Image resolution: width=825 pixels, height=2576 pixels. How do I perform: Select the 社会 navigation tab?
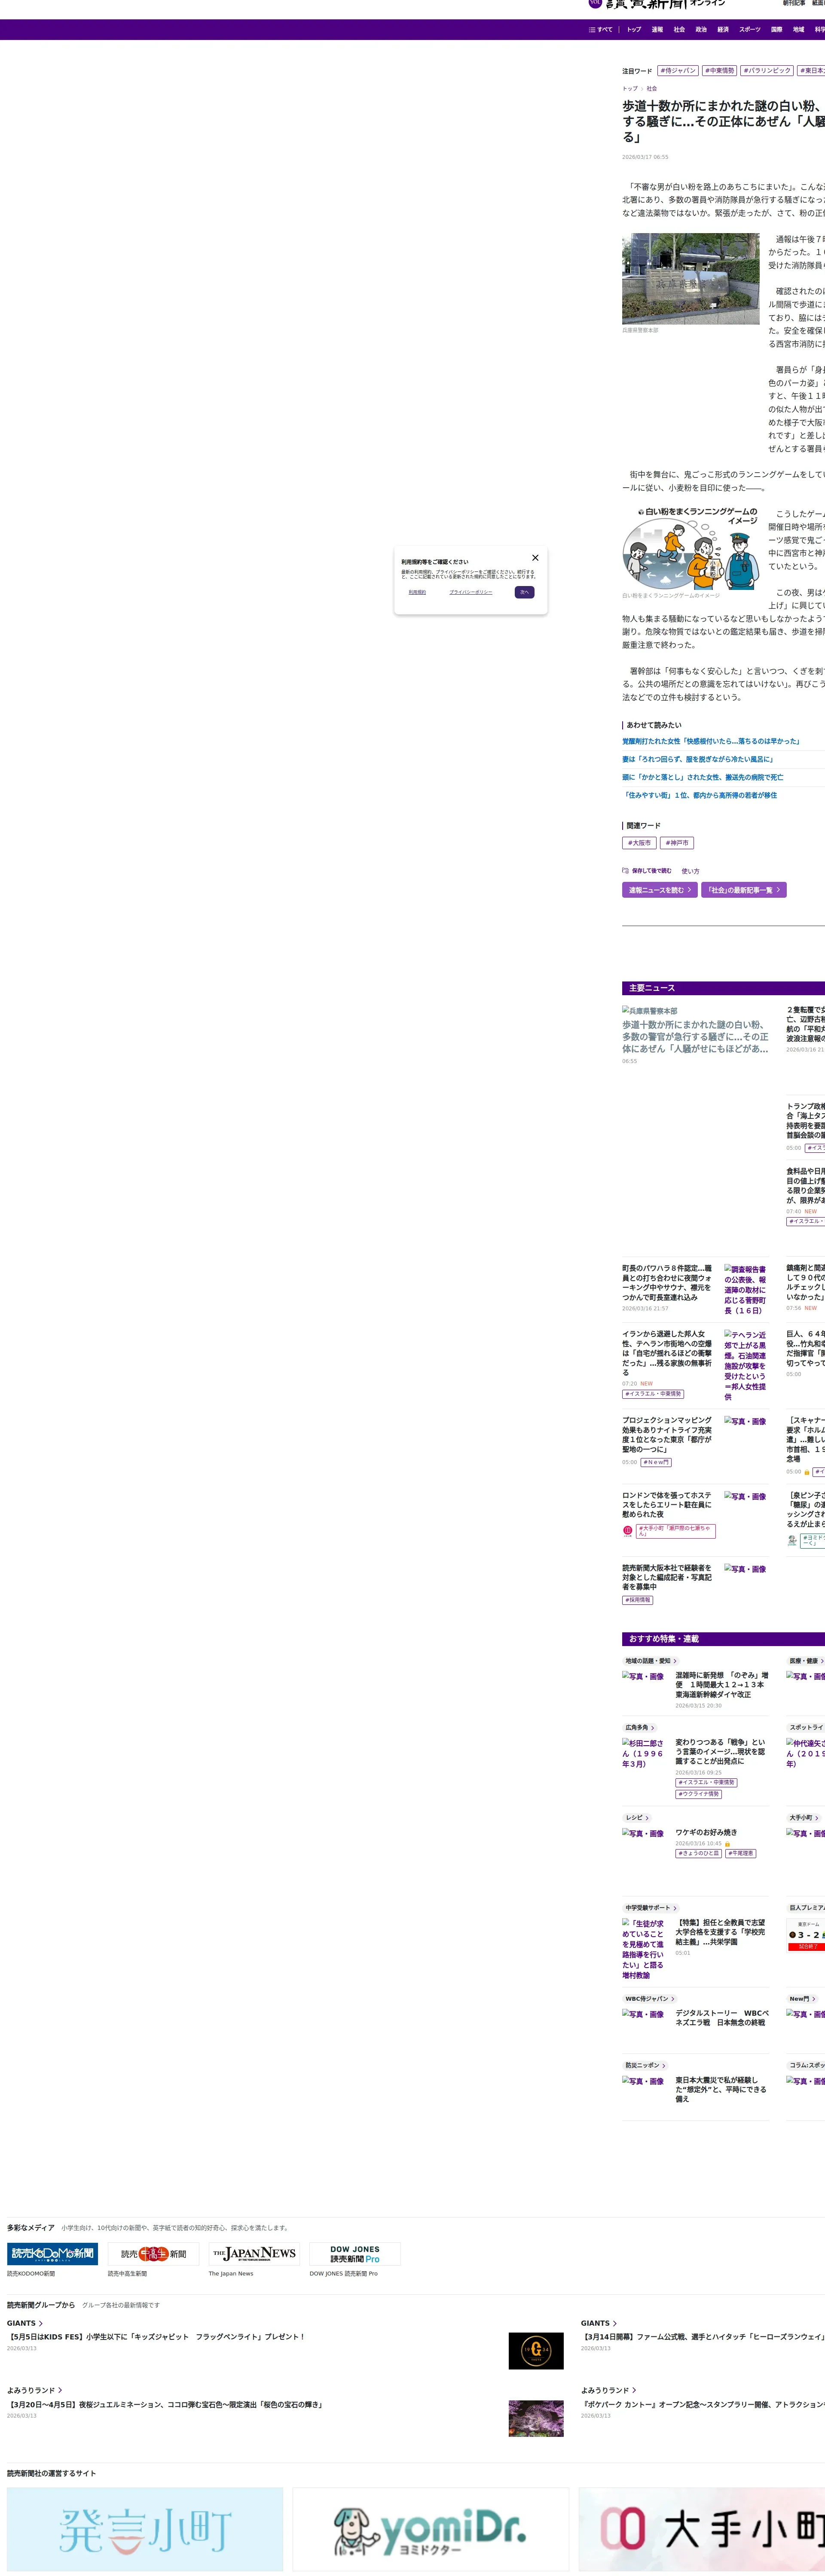pyautogui.click(x=679, y=29)
